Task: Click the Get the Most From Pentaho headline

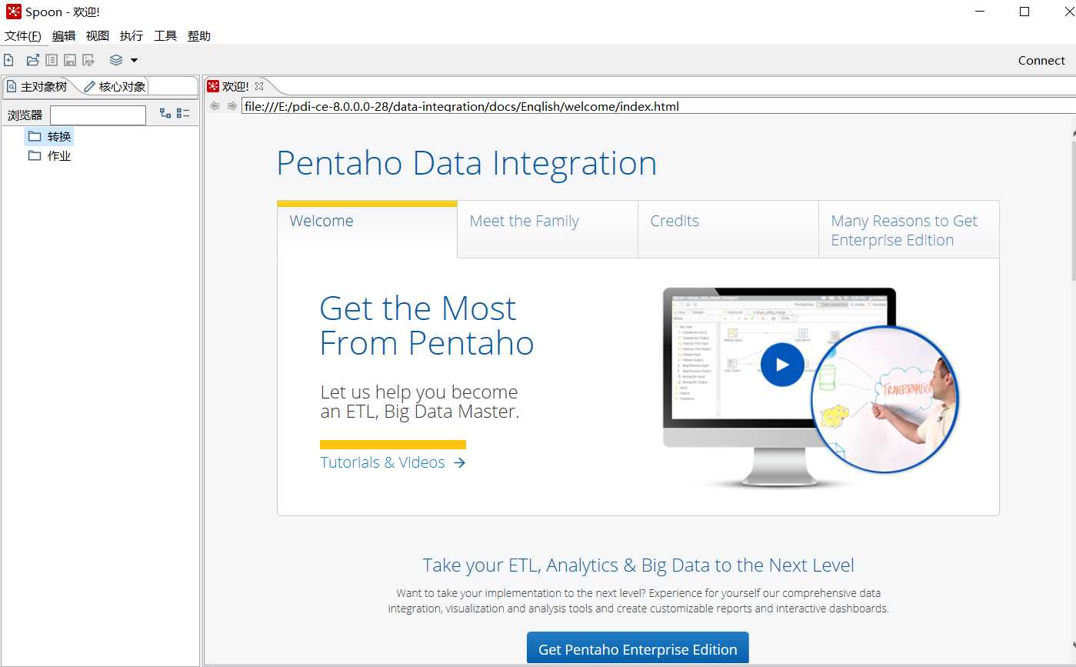Action: [x=427, y=325]
